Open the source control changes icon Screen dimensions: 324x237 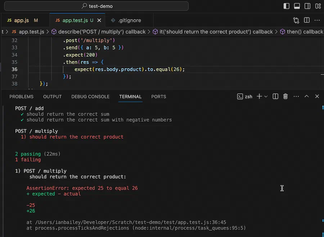296,20
